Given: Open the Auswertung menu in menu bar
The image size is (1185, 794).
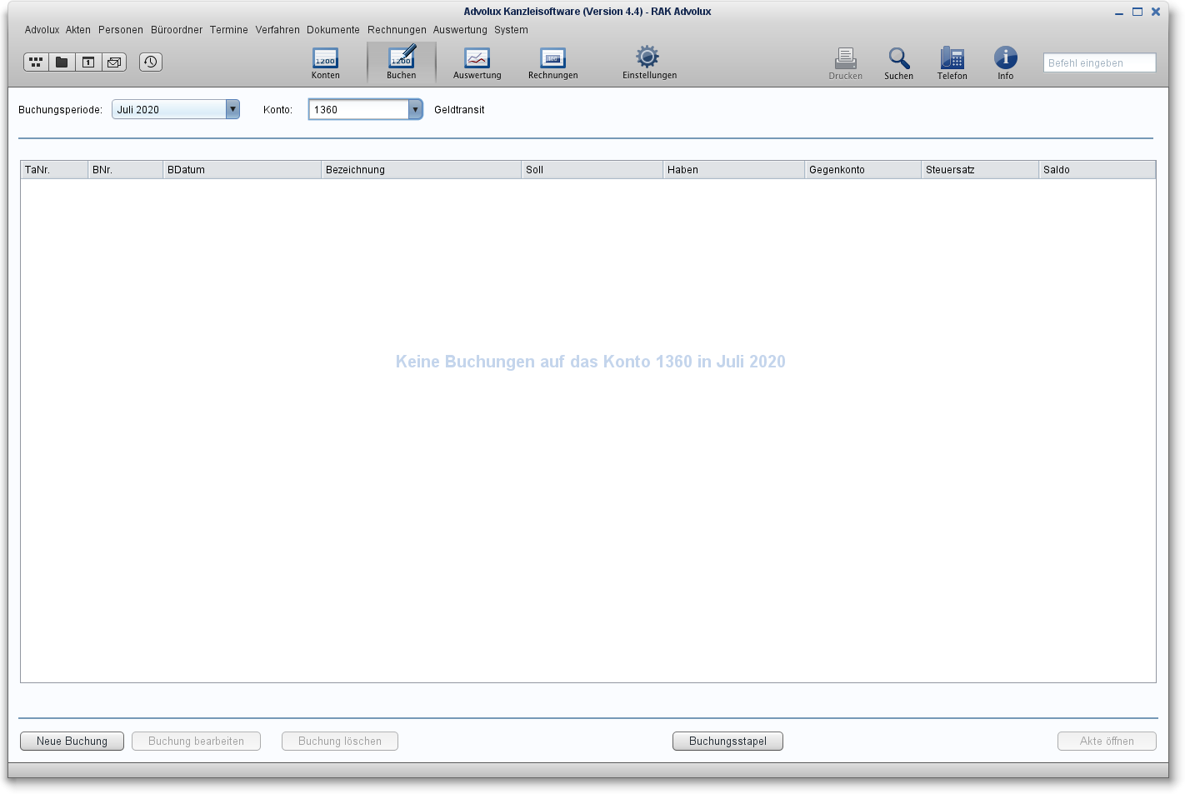Looking at the screenshot, I should [x=460, y=30].
